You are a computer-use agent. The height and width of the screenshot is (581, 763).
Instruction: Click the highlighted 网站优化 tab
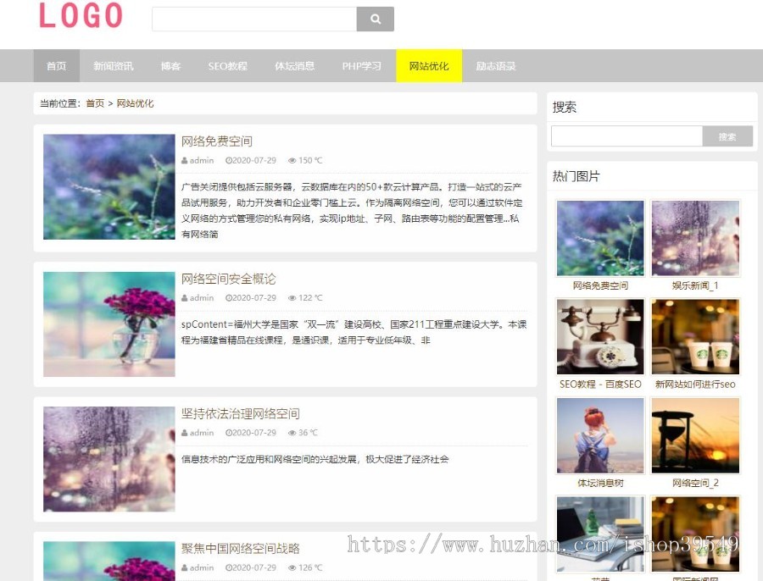429,65
